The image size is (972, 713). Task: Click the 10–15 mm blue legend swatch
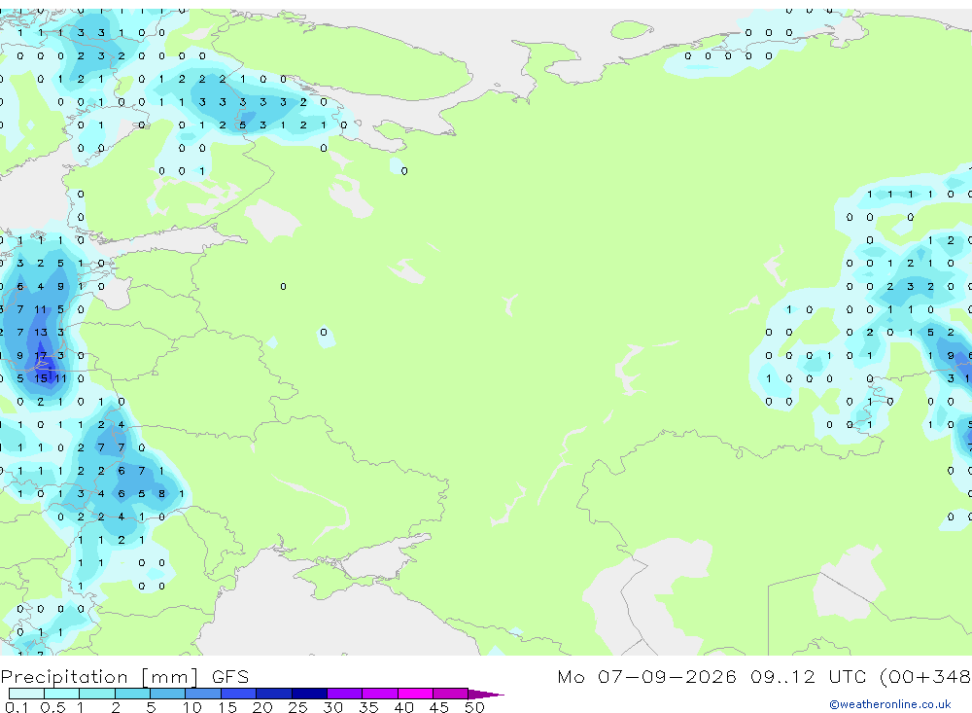tap(203, 694)
